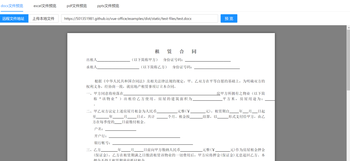Click the vertical scrollbar thumb
The image size is (350, 161).
pyautogui.click(x=348, y=60)
